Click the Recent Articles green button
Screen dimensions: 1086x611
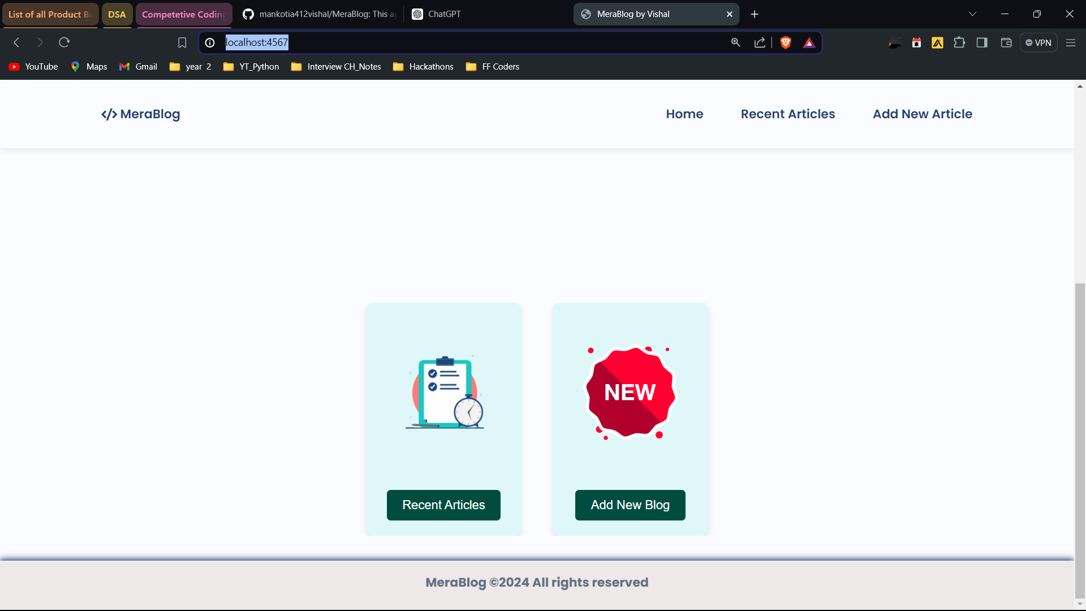point(443,505)
